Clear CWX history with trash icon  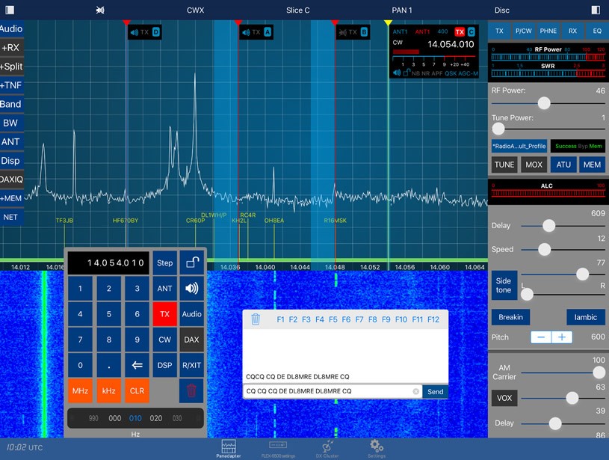click(x=255, y=319)
